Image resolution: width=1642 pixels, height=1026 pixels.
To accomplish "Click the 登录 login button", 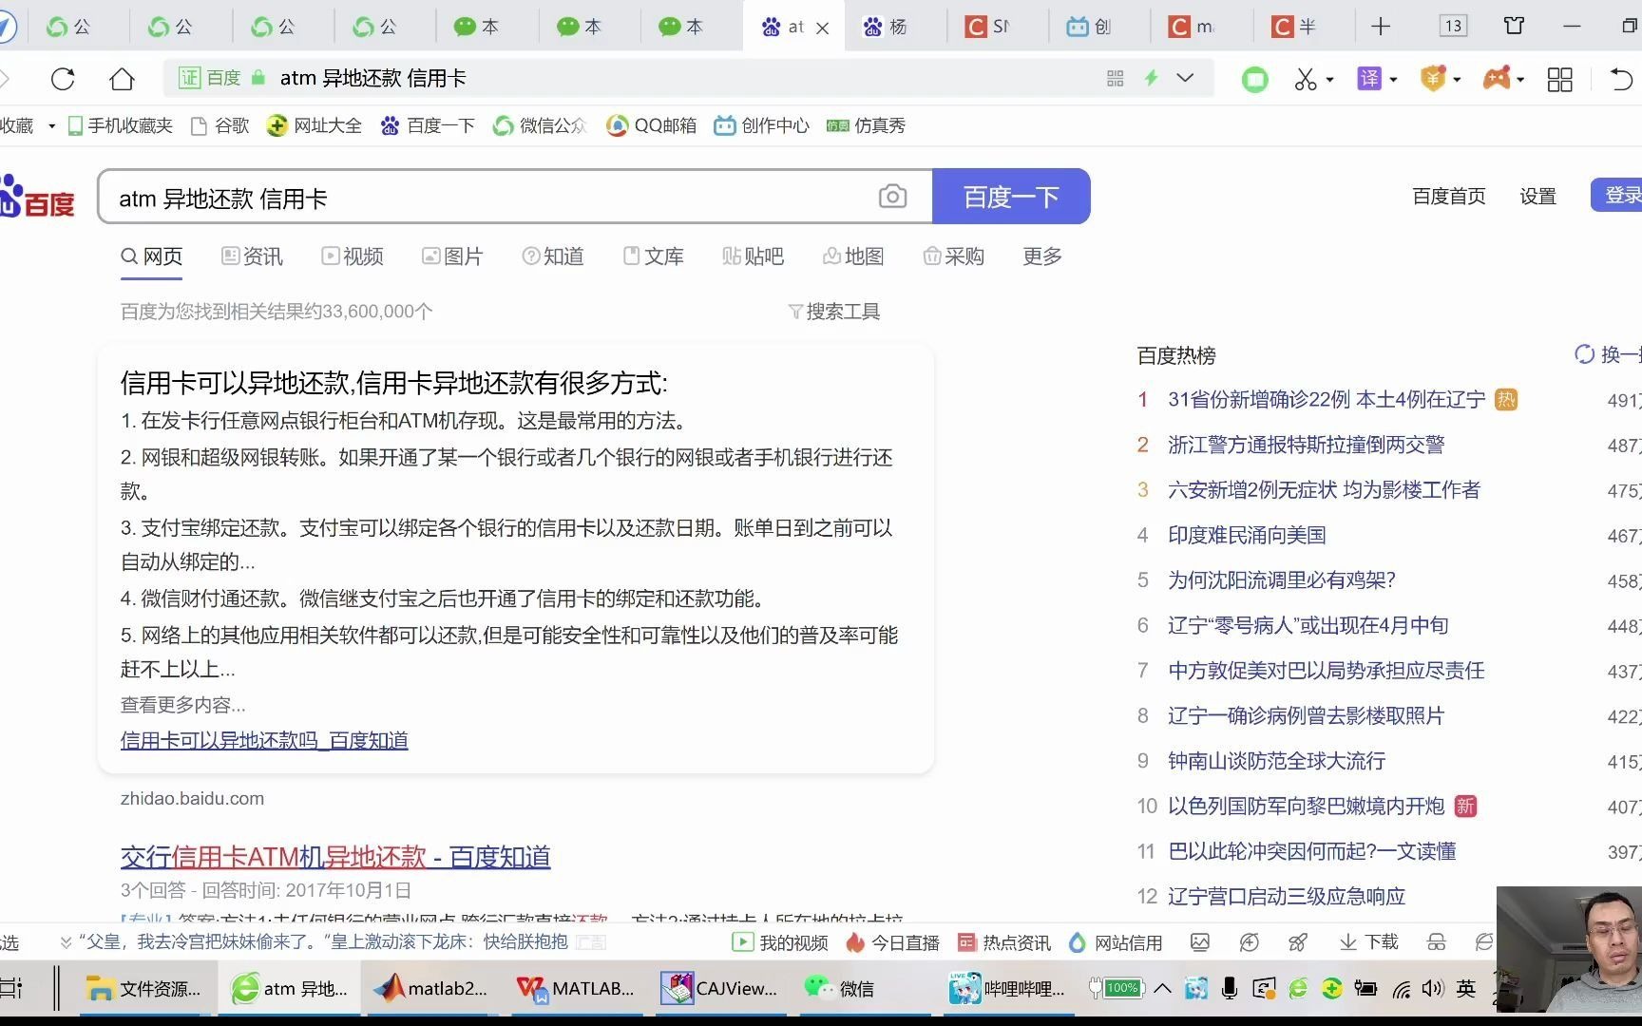I will tap(1617, 195).
